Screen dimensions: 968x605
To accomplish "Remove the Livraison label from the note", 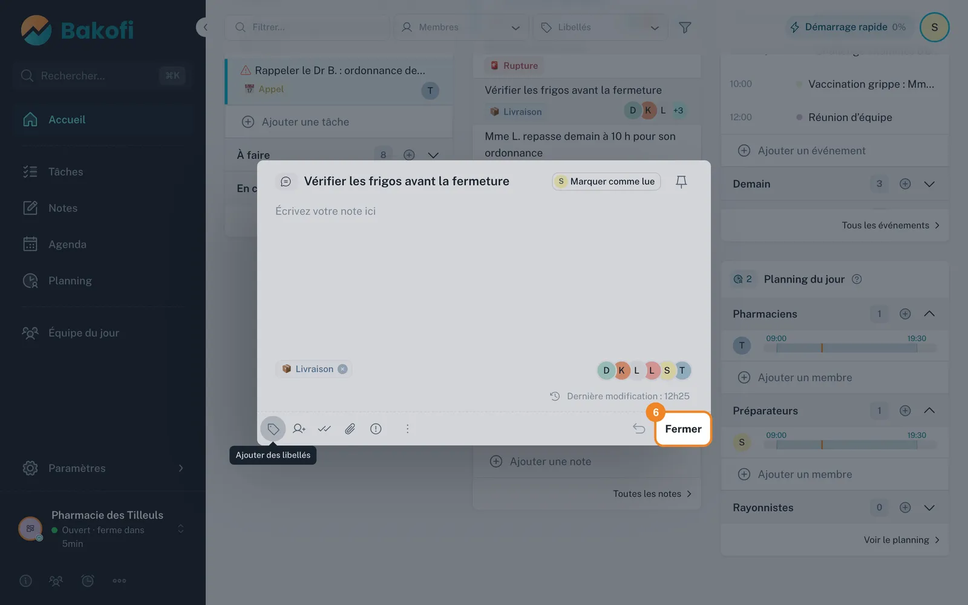I will (x=342, y=369).
